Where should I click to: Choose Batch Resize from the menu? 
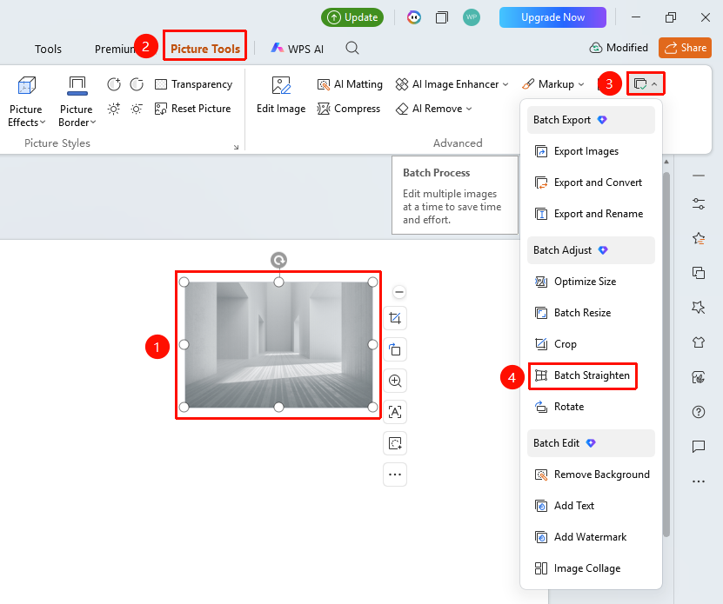click(591, 313)
